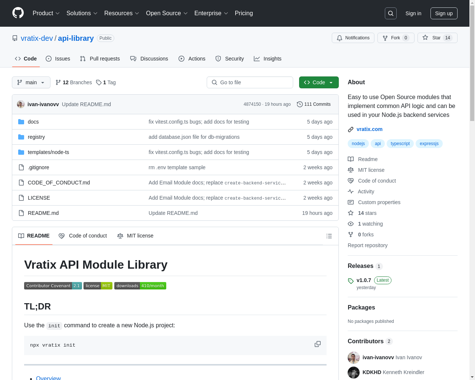The width and height of the screenshot is (475, 380).
Task: Select the nodejs topic tag
Action: (358, 144)
